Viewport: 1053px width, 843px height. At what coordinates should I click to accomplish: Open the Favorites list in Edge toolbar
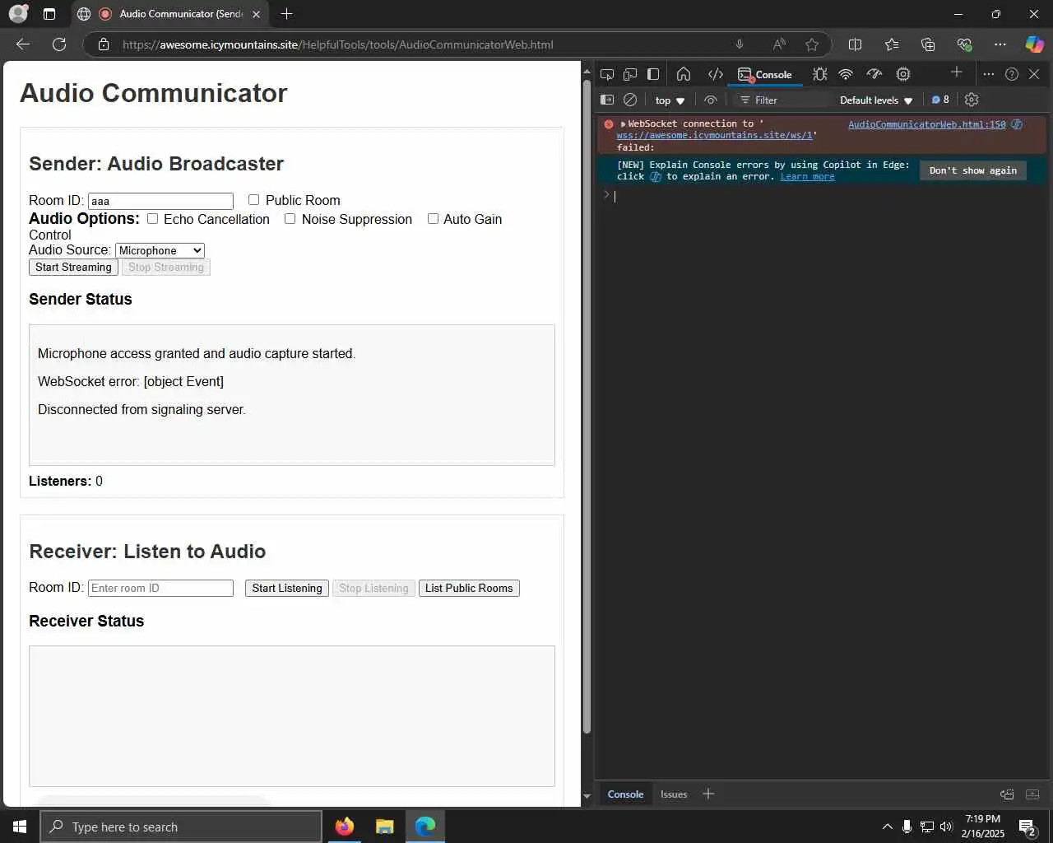(892, 44)
